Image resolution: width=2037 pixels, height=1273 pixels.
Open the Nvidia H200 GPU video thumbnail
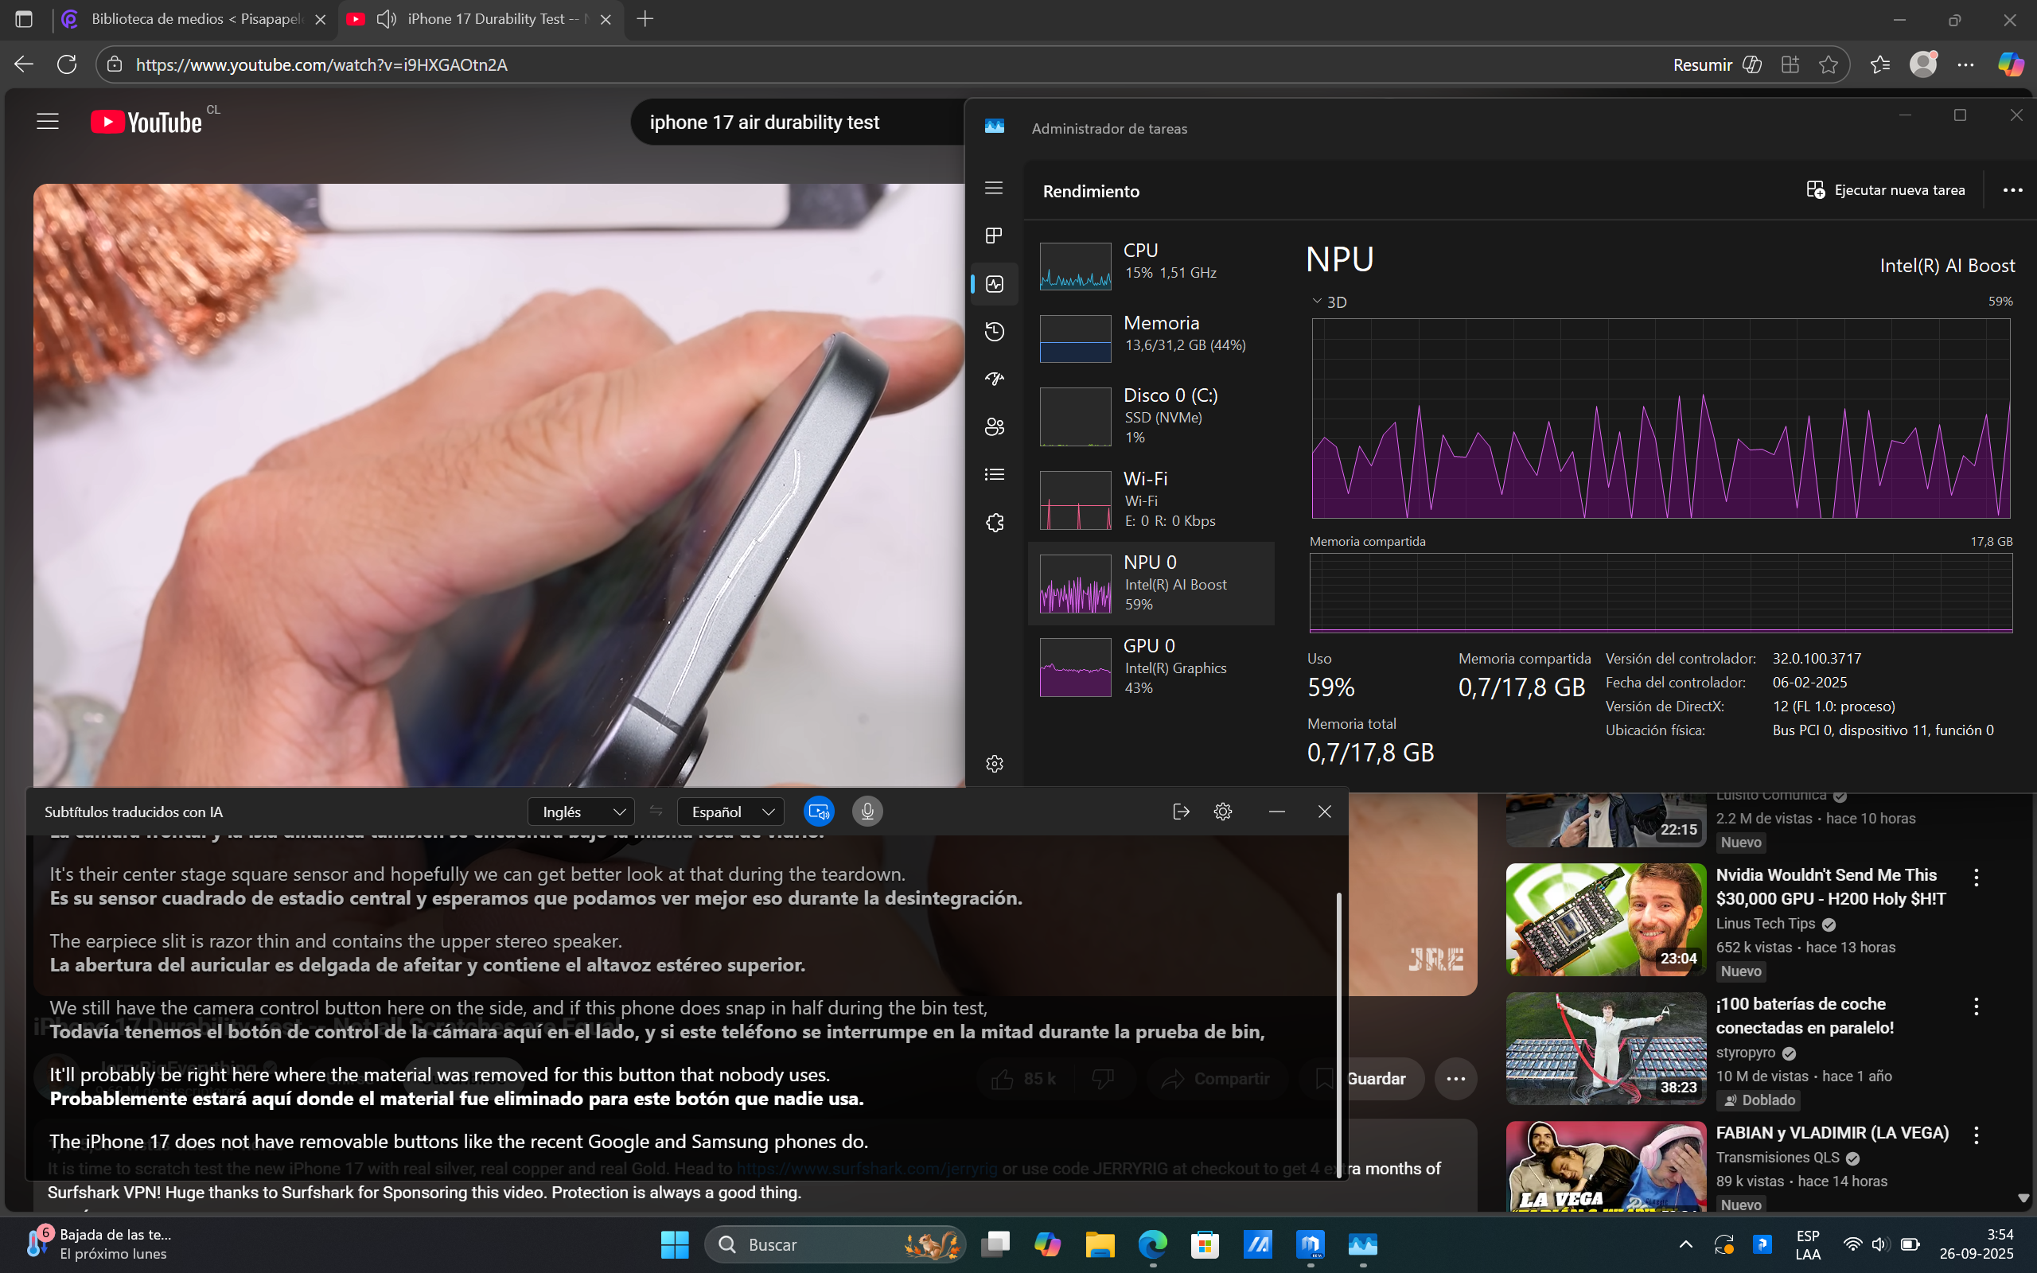1605,920
